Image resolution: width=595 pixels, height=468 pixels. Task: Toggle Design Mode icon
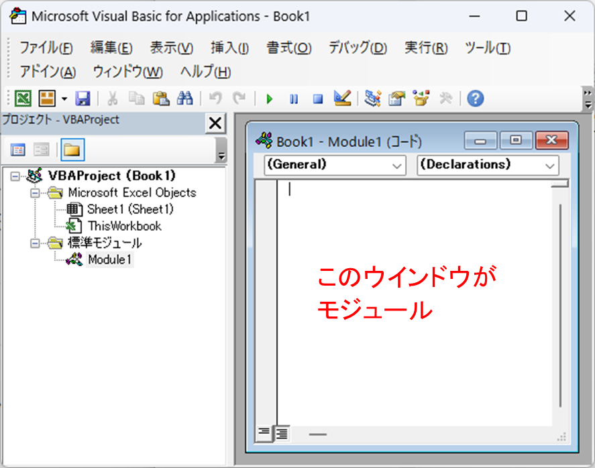(x=342, y=99)
